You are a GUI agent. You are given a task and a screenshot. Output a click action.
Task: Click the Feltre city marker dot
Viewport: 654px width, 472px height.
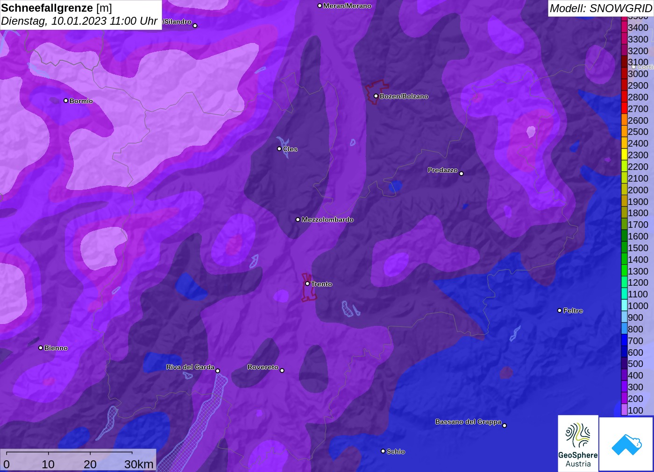pos(560,310)
